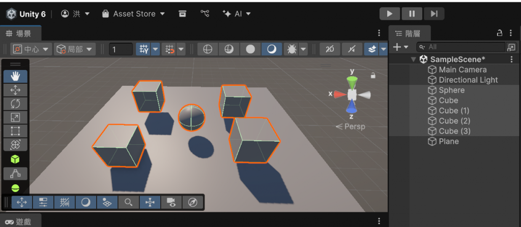
Task: Toggle scene lighting button
Action: click(x=352, y=49)
